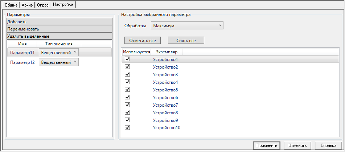This screenshot has width=345, height=152.
Task: Select the Устройство8 instance name
Action: click(x=165, y=113)
